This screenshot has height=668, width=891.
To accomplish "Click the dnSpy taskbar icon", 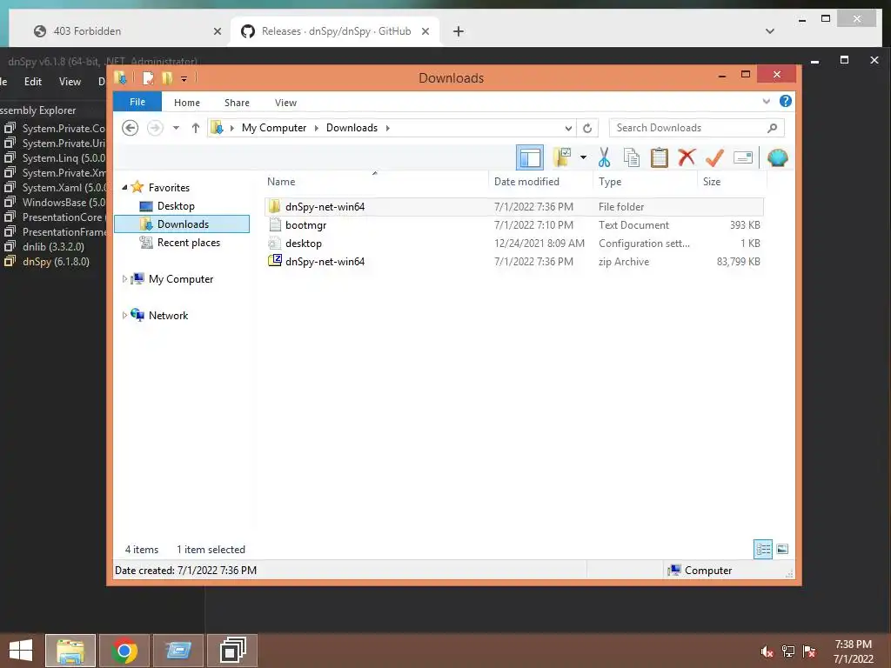I will click(231, 651).
